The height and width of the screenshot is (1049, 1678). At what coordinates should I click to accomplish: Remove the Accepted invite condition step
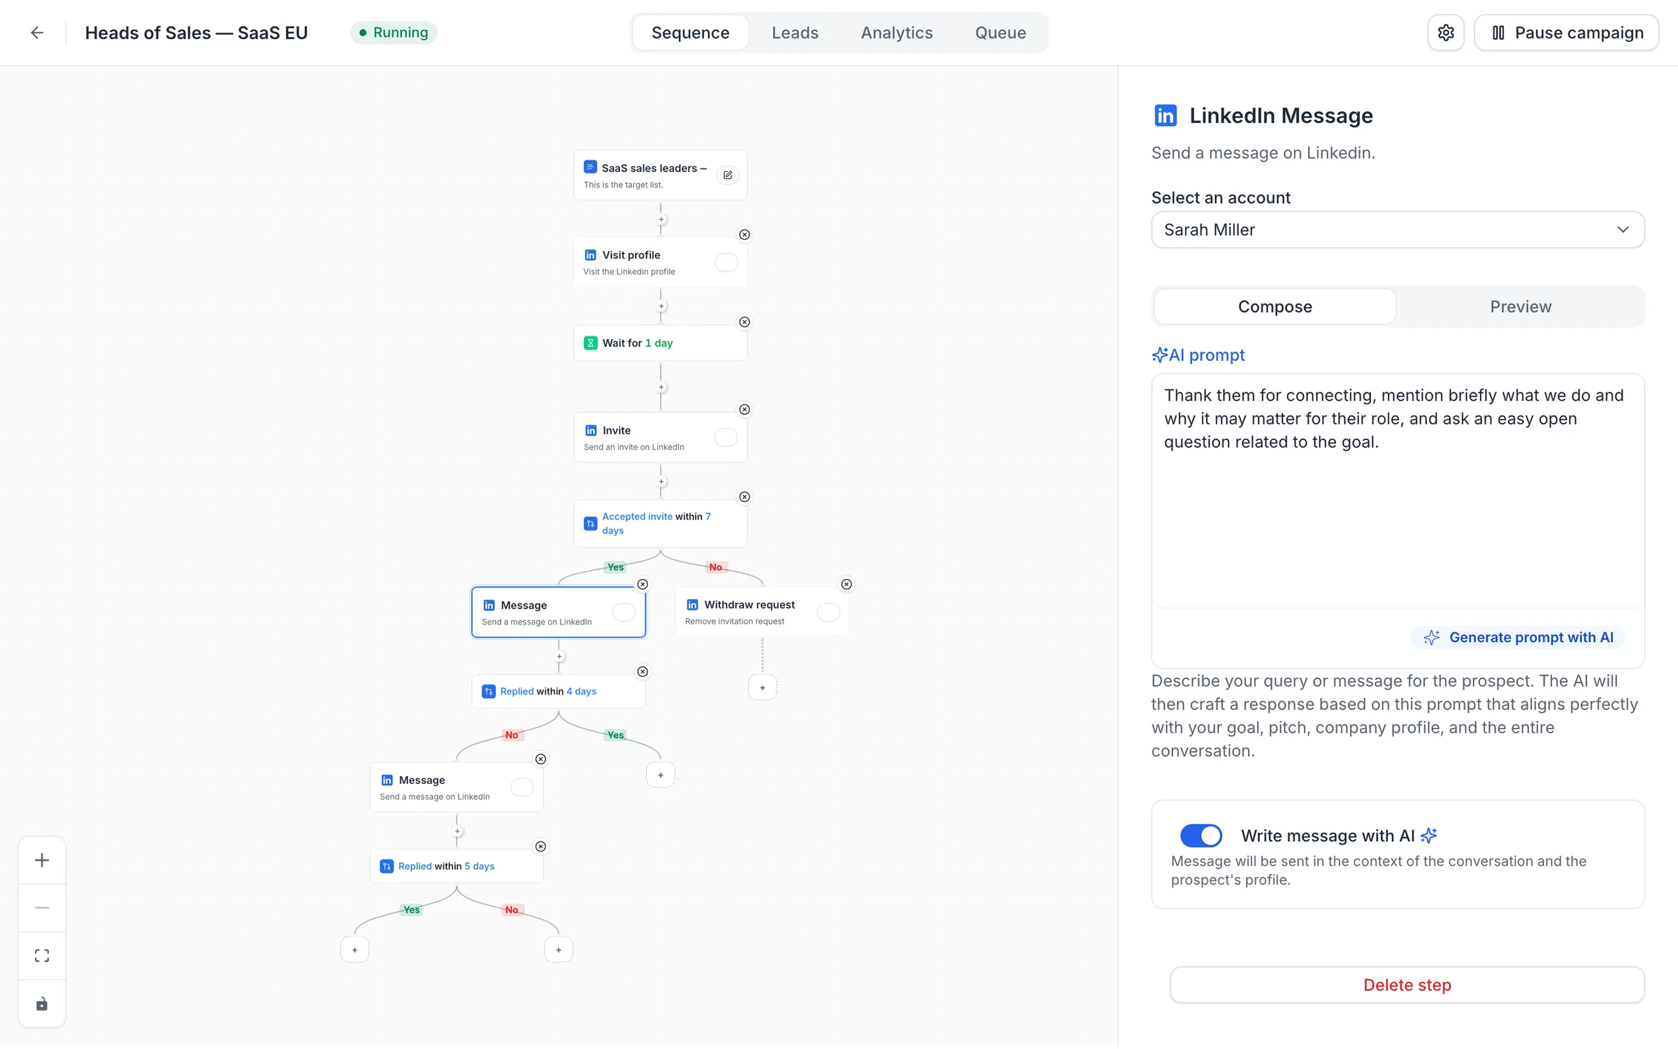[745, 497]
